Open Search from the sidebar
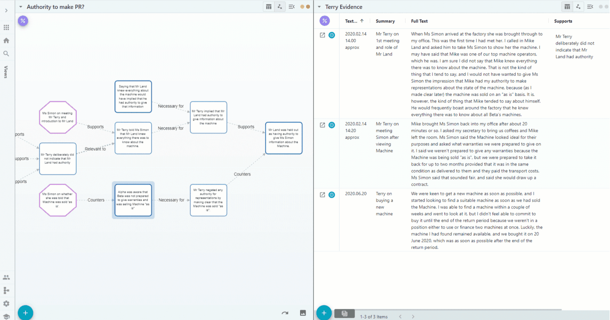The height and width of the screenshot is (320, 610). (6, 54)
